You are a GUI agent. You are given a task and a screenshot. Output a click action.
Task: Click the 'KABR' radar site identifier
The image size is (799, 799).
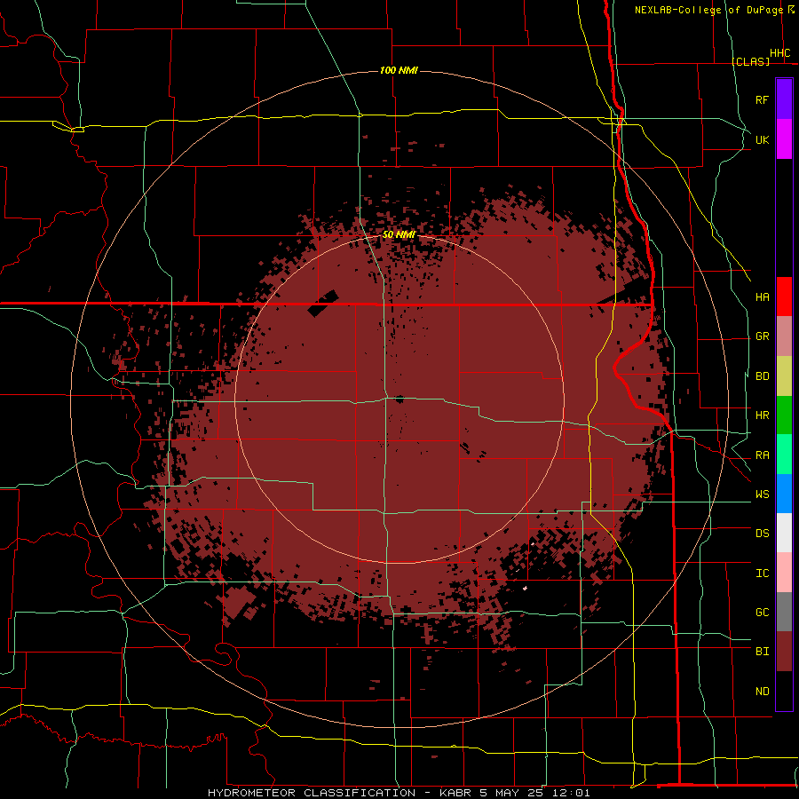click(x=456, y=793)
